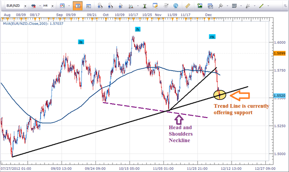289x172 pixels.
Task: Expand the chart type dropdown arrow
Action: (69, 6)
